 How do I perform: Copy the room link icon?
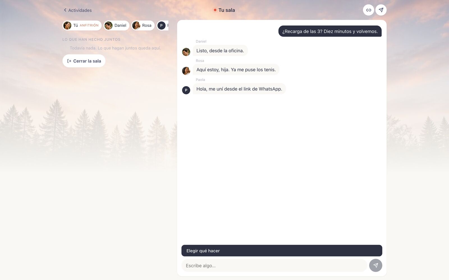point(368,10)
